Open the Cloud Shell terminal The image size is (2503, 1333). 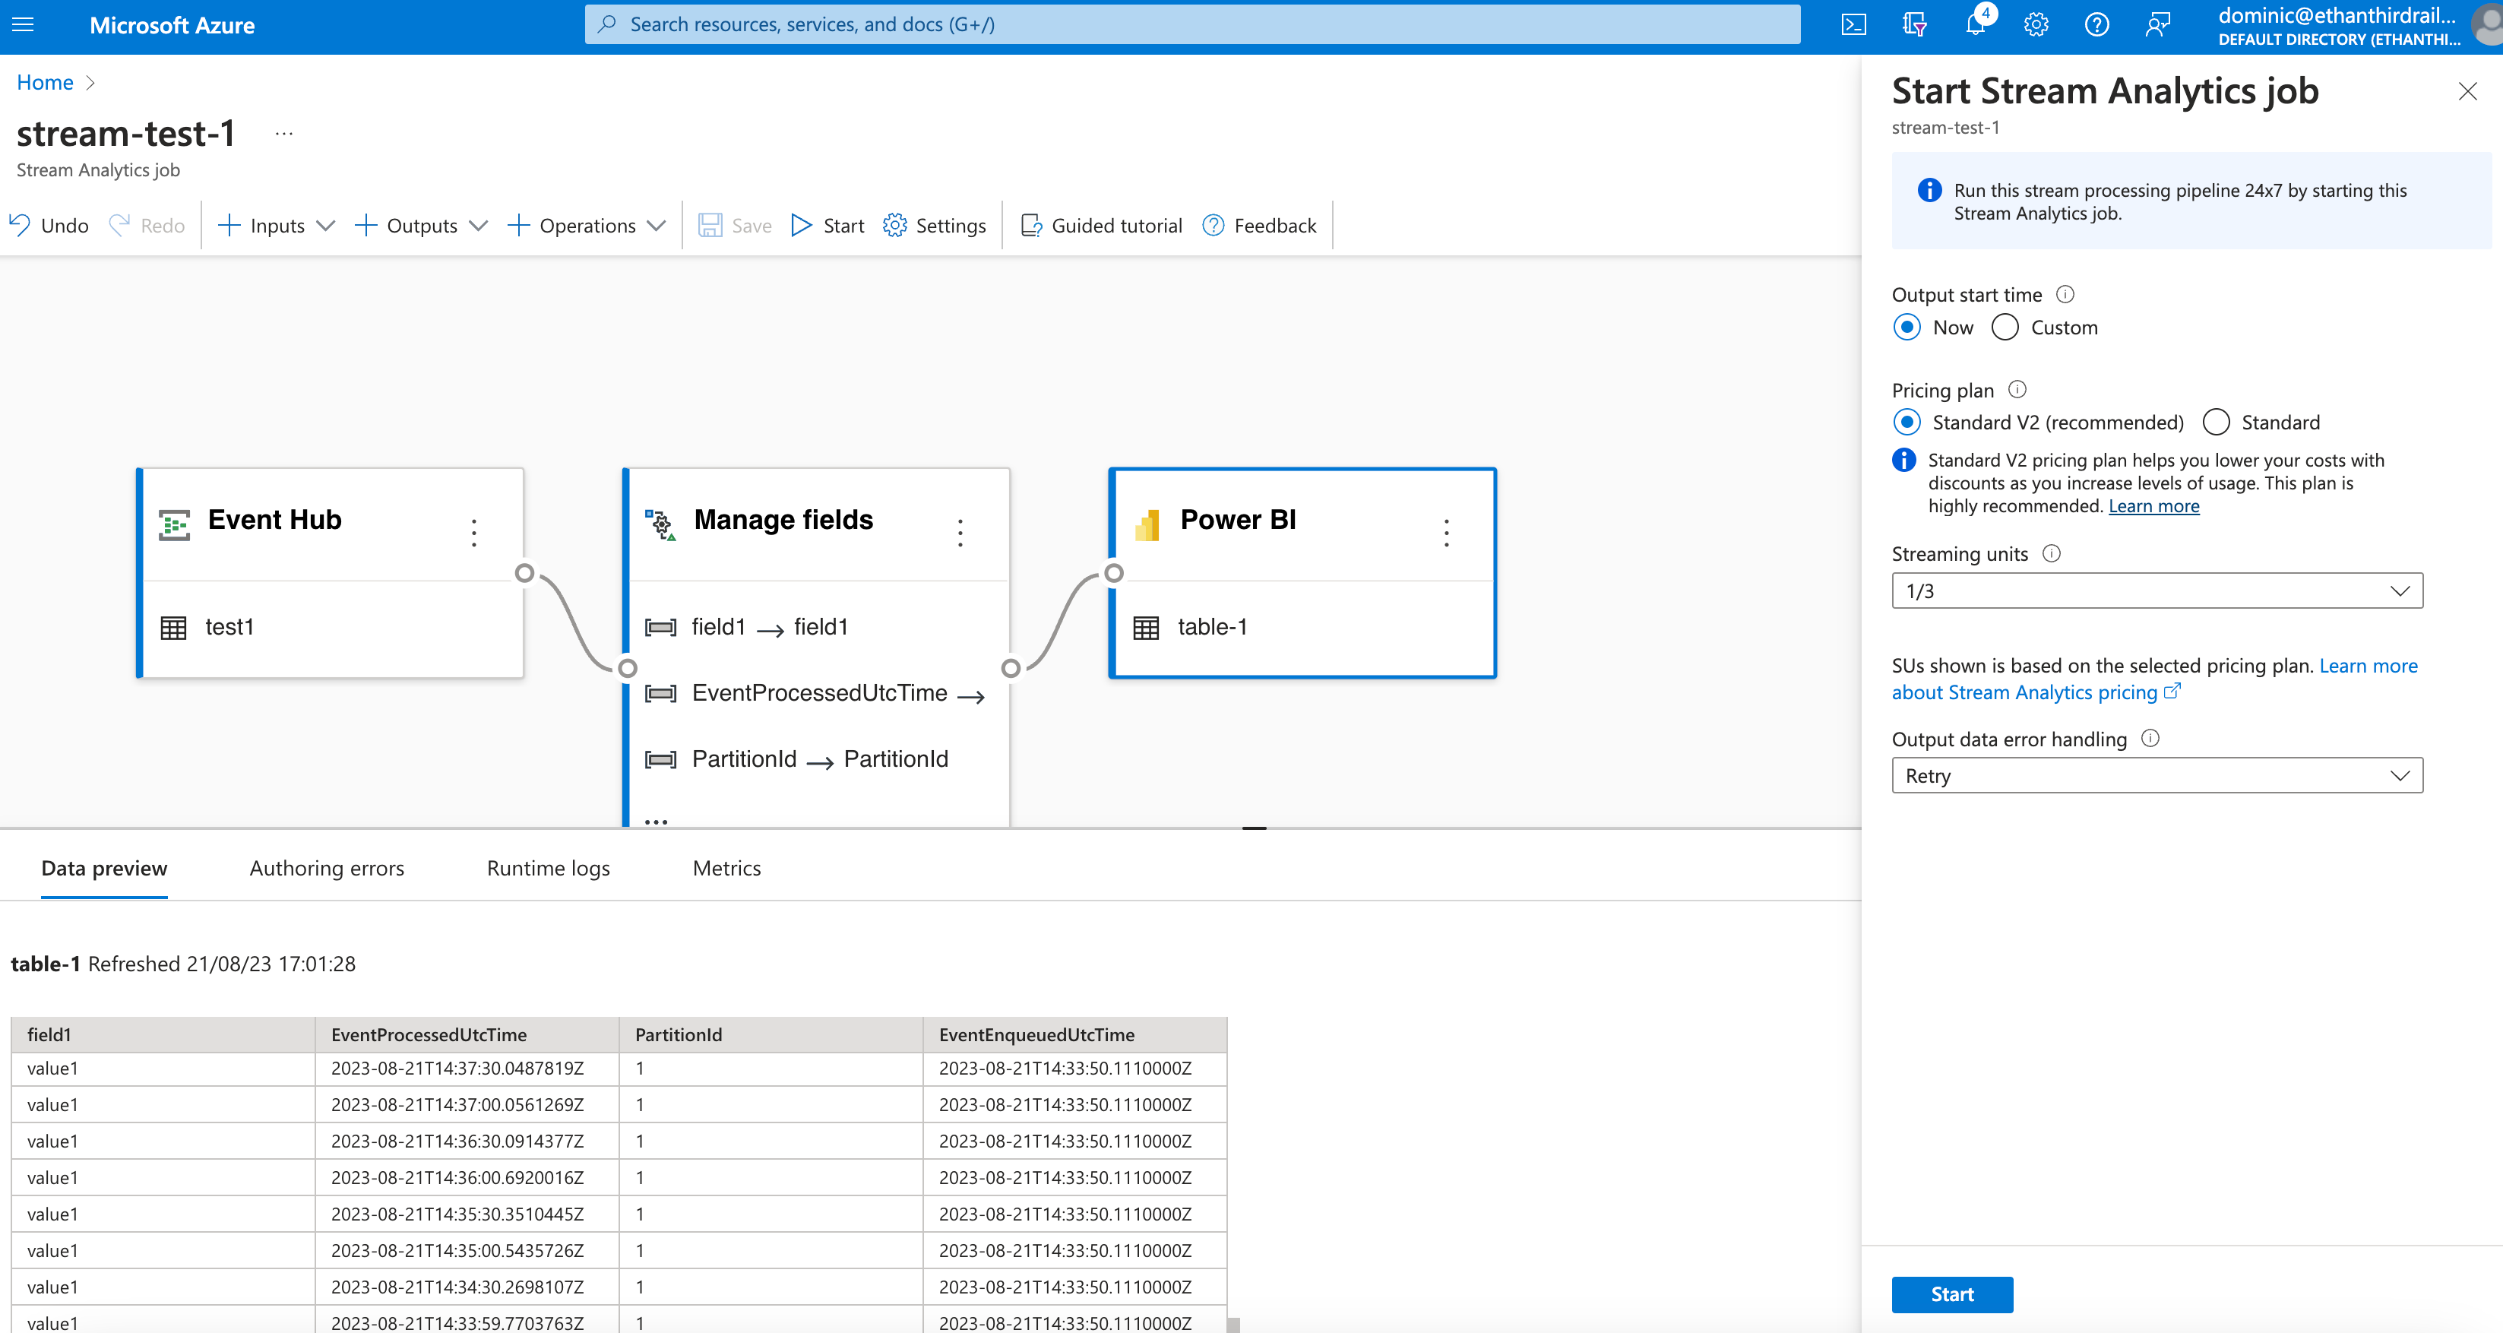pos(1853,24)
